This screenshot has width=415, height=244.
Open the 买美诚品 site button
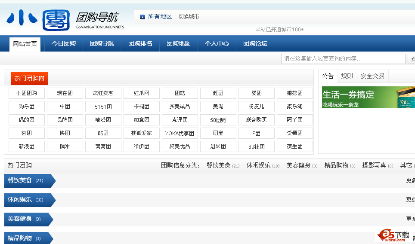tap(180, 107)
